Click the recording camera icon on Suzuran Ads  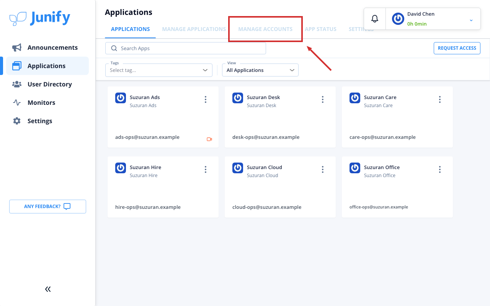point(209,139)
